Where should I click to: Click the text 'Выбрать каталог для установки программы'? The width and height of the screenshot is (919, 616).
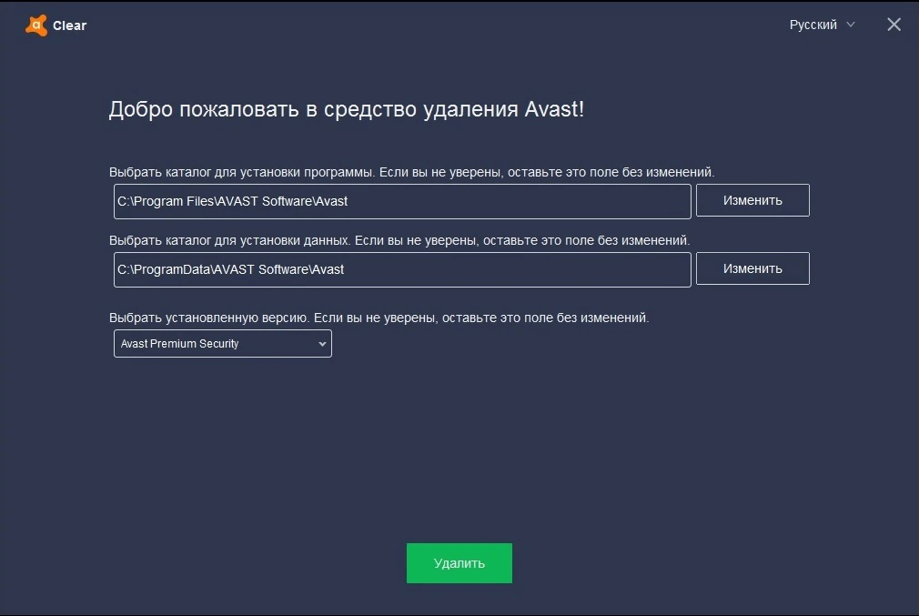pyautogui.click(x=241, y=172)
